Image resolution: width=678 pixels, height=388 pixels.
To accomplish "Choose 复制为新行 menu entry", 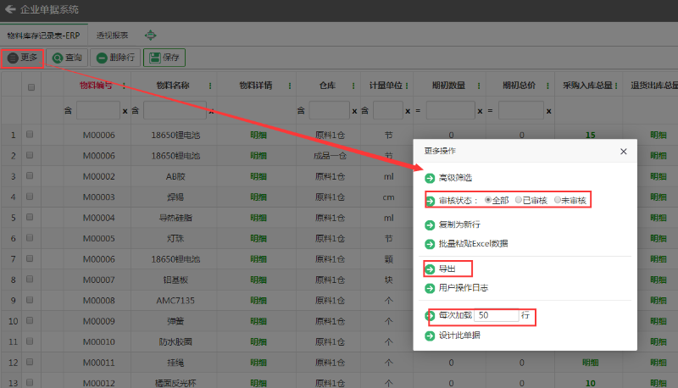I will click(x=459, y=224).
